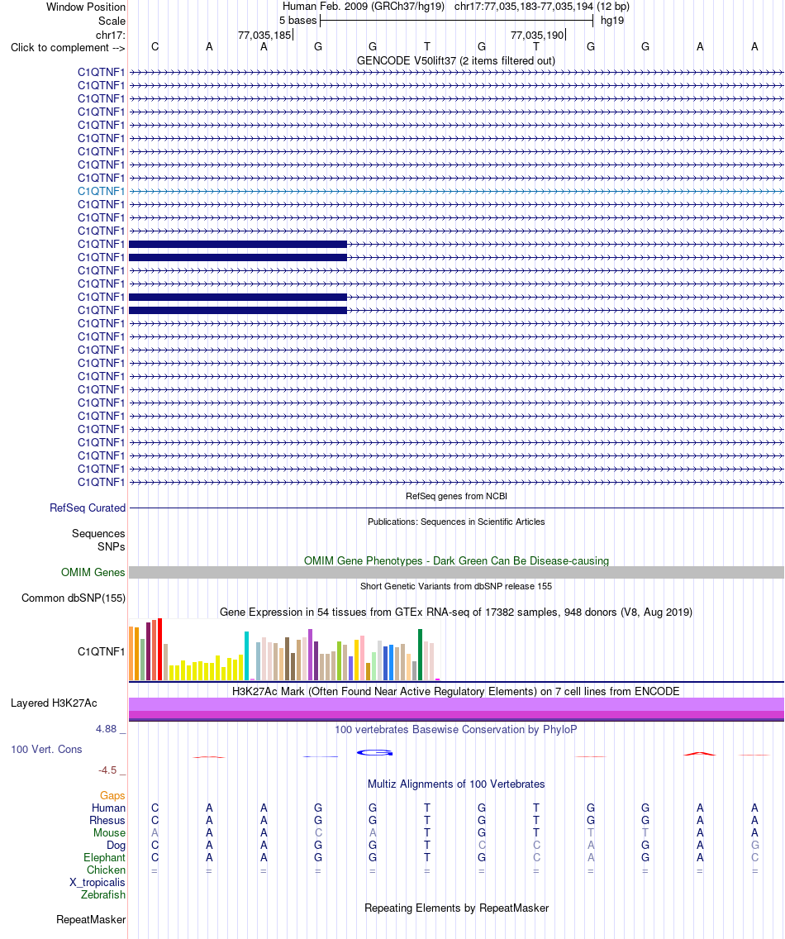Click the '5 bases' scale text
Image resolution: width=785 pixels, height=939 pixels.
tap(297, 21)
